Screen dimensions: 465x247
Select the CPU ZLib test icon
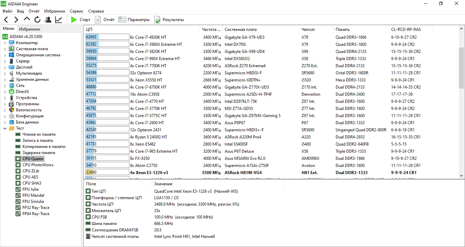point(18,171)
